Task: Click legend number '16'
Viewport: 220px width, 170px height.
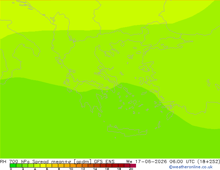Action: pyautogui.click(x=107, y=169)
